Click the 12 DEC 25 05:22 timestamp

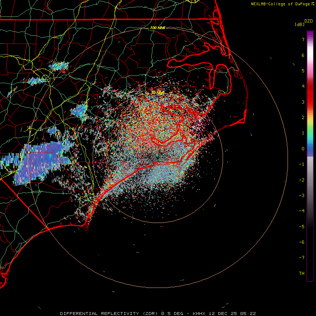coord(232,314)
